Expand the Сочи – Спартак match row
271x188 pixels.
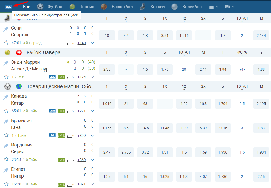[x=92, y=43]
